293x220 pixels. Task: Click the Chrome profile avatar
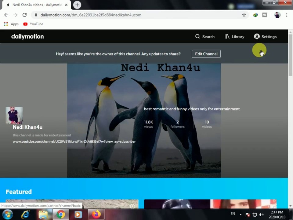pyautogui.click(x=277, y=15)
